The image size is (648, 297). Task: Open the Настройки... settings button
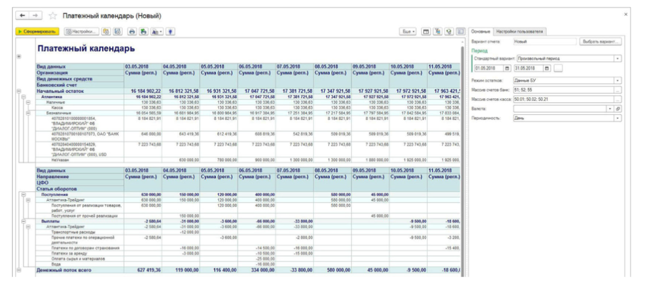click(x=82, y=32)
